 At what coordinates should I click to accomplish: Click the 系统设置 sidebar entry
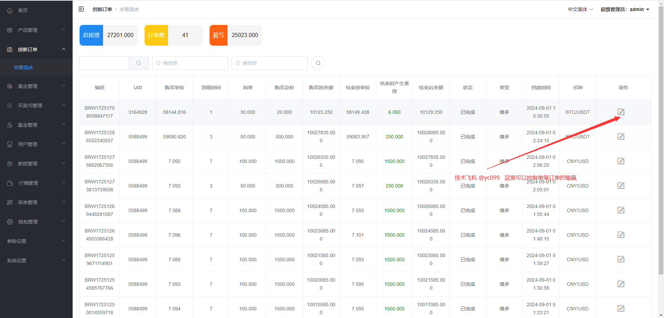(x=36, y=261)
